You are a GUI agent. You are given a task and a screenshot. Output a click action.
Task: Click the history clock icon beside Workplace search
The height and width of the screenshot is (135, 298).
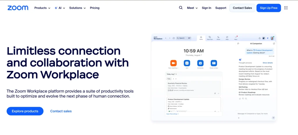[173, 38]
